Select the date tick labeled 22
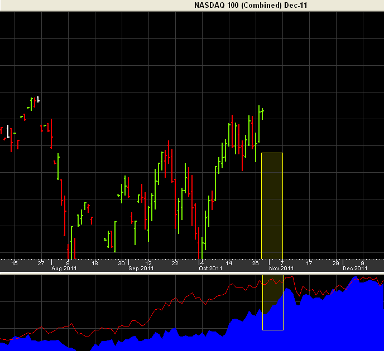 pos(175,263)
